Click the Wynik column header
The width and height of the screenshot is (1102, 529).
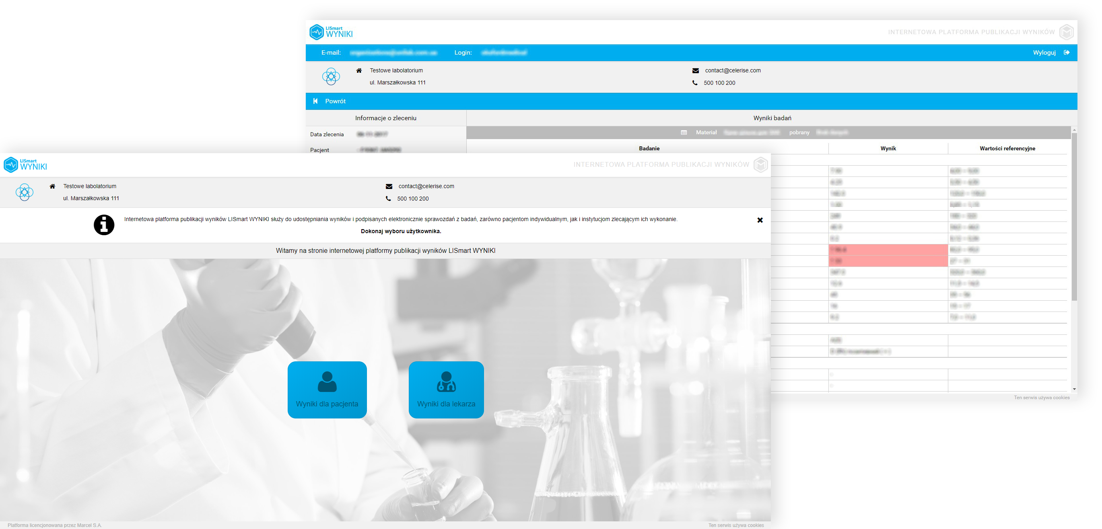click(888, 148)
